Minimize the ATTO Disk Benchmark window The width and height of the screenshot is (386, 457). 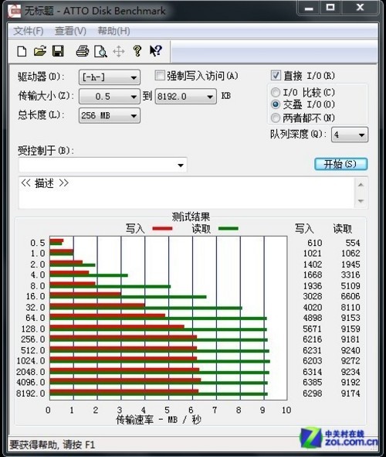point(309,9)
